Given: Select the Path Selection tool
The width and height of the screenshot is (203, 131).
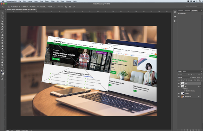Looking at the screenshot, I should pos(2,57).
